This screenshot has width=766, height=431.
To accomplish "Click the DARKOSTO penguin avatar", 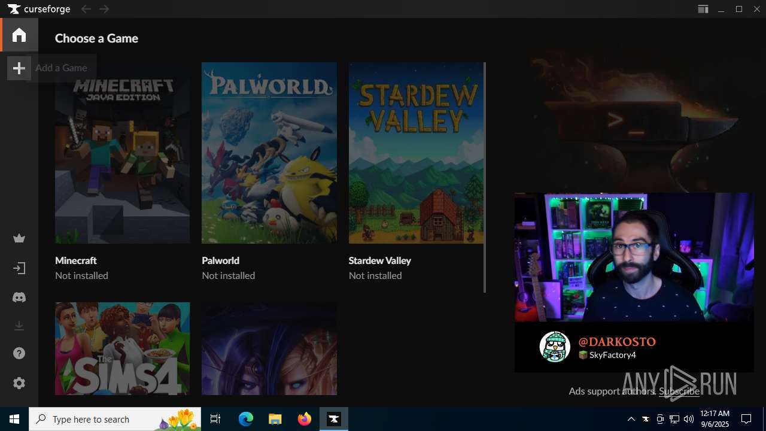I will point(555,347).
